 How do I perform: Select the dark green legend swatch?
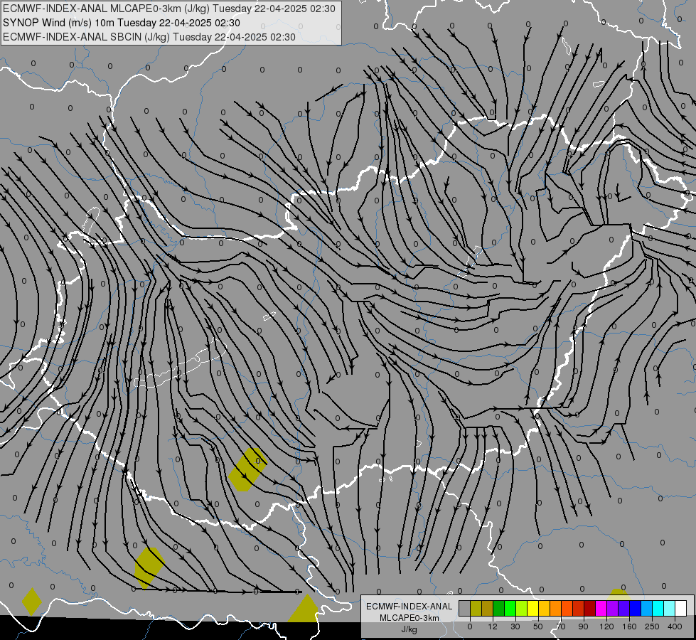pyautogui.click(x=499, y=608)
